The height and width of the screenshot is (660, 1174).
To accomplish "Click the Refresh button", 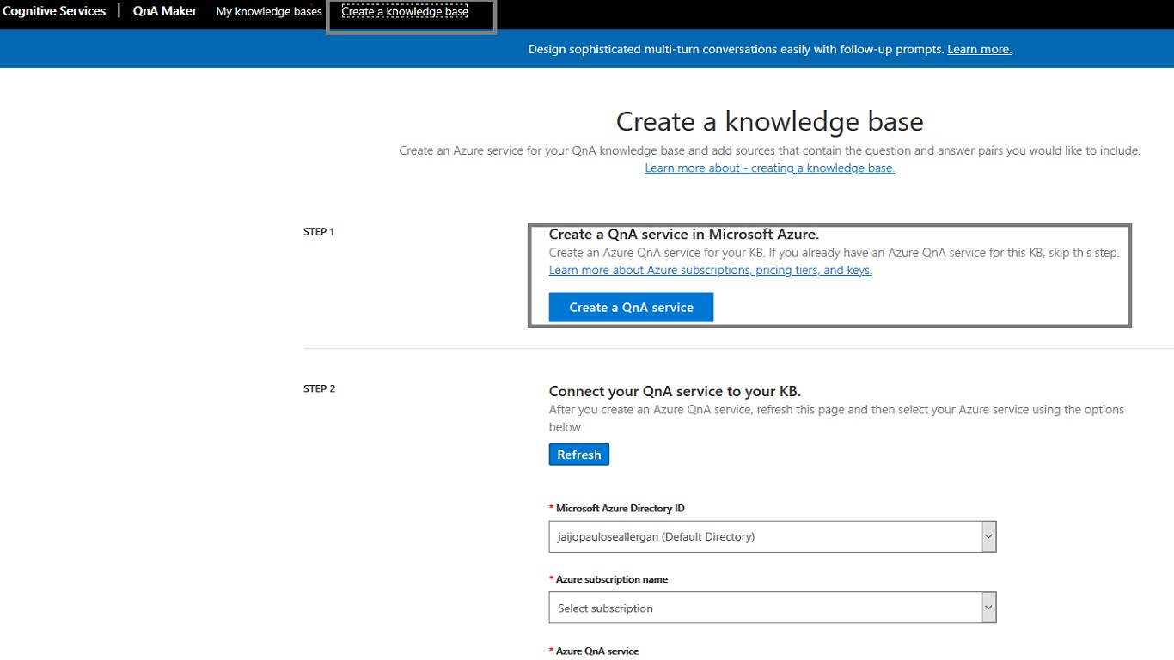I will (579, 455).
